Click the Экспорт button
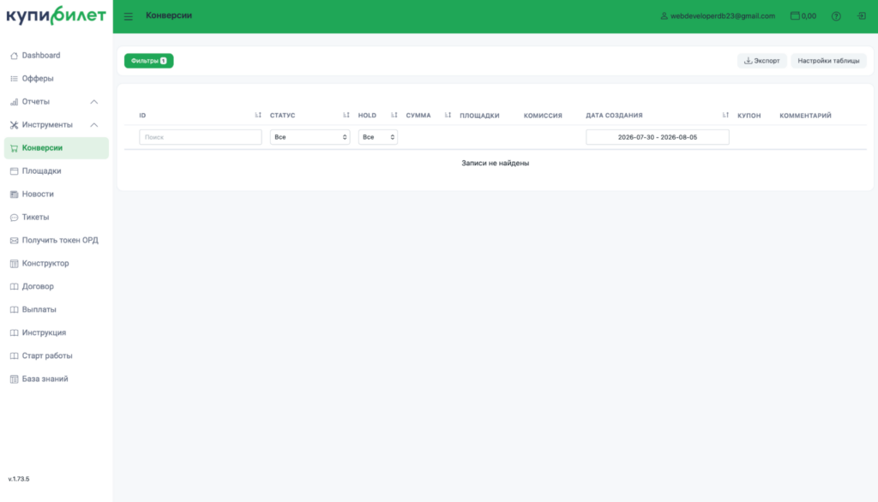Screen dimensions: 878x502 coord(761,61)
